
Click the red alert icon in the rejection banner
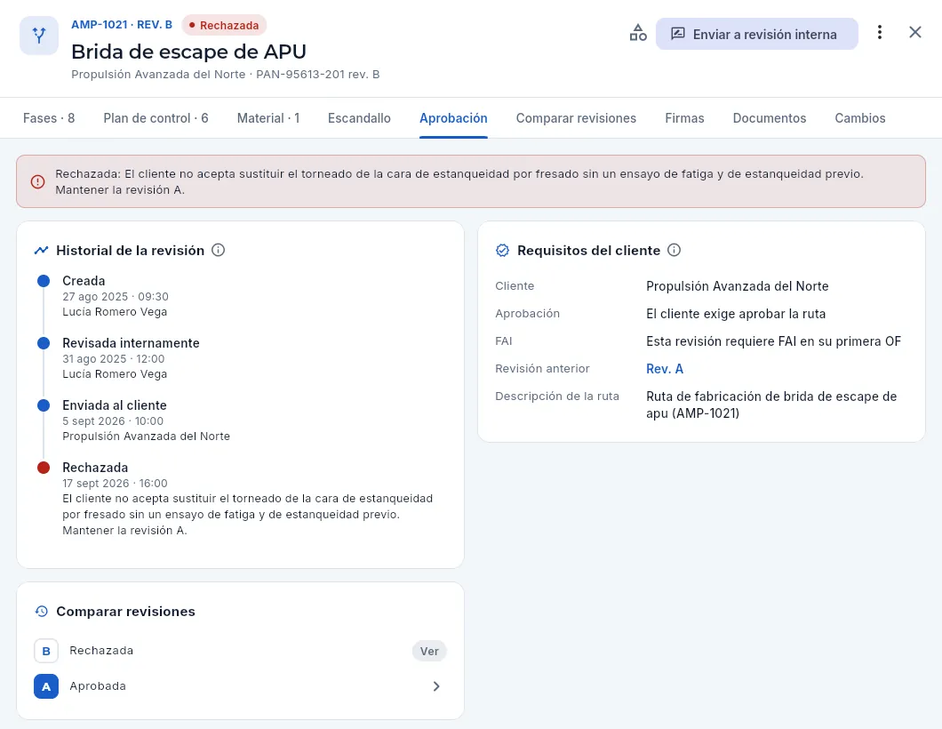tap(38, 181)
